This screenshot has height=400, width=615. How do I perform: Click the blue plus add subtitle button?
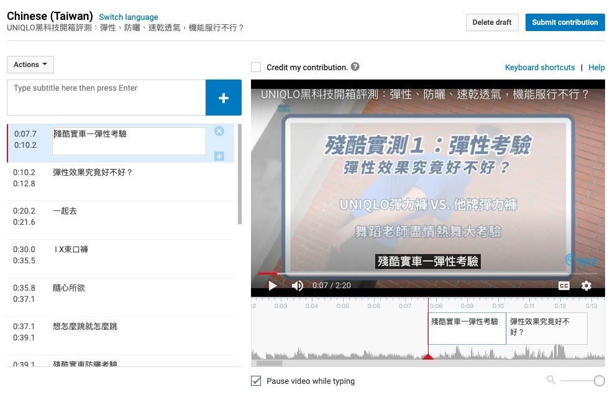[223, 98]
